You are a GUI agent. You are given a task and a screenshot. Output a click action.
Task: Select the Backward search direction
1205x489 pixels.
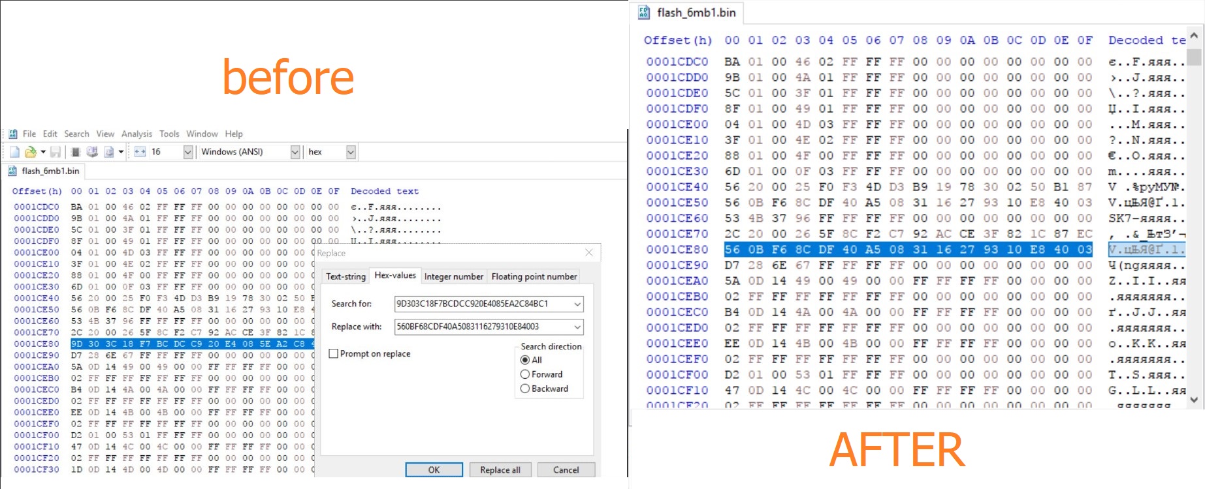(525, 389)
